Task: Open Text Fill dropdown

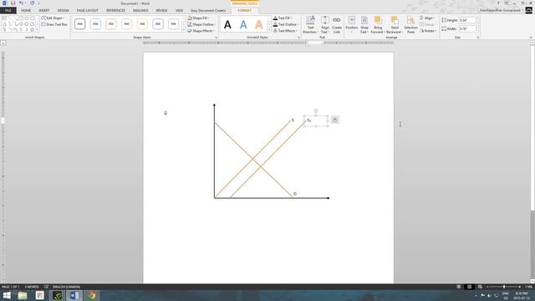Action: coord(283,18)
